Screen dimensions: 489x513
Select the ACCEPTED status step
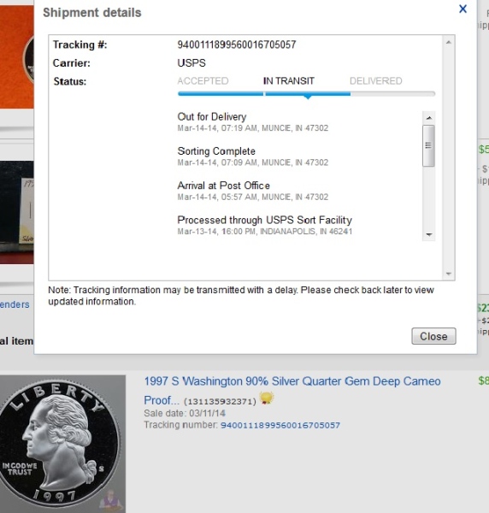[x=203, y=81]
